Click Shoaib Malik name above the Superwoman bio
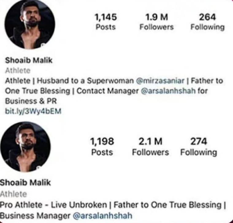 point(29,60)
